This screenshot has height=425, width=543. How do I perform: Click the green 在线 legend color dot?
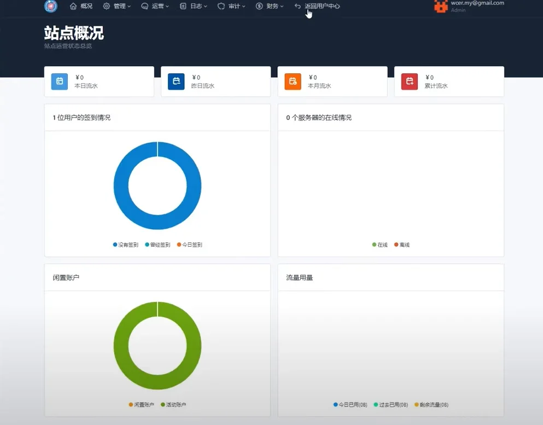click(373, 244)
